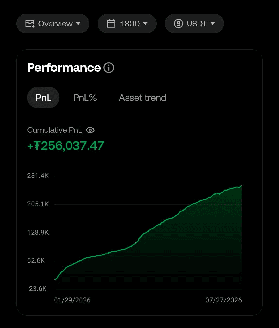Image resolution: width=279 pixels, height=328 pixels.
Task: Switch to the PnL% tab
Action: tap(85, 98)
